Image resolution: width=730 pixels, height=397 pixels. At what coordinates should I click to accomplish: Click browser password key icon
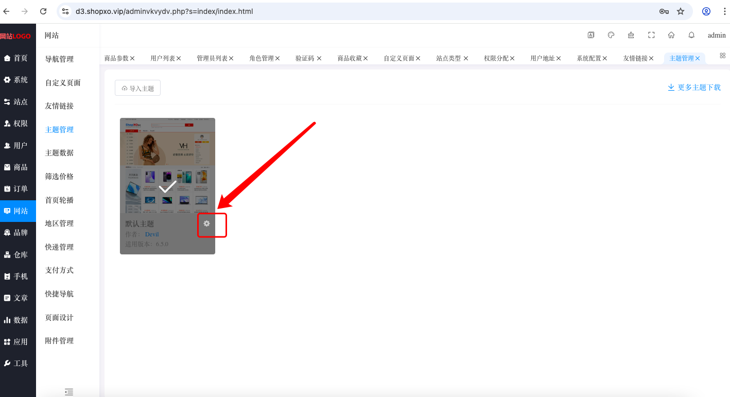[x=664, y=11]
